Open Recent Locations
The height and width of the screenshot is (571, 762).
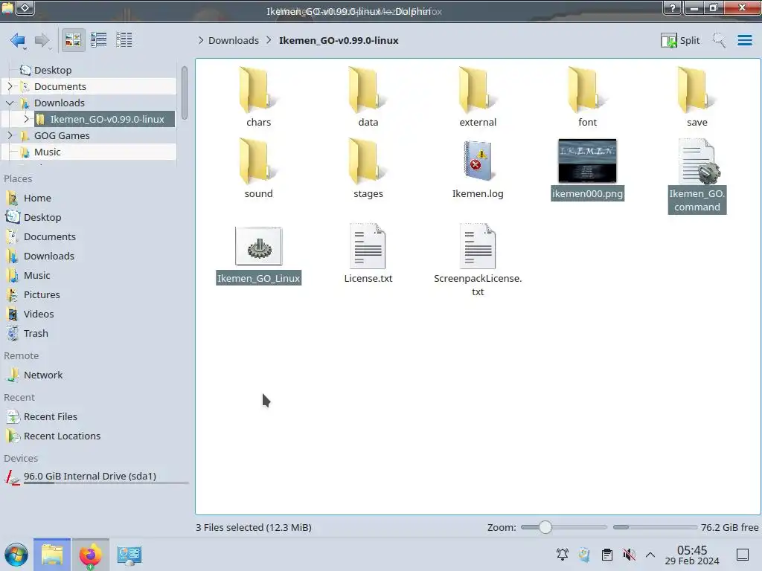(62, 436)
